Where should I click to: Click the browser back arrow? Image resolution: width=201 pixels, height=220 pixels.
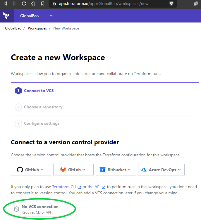point(5,4)
